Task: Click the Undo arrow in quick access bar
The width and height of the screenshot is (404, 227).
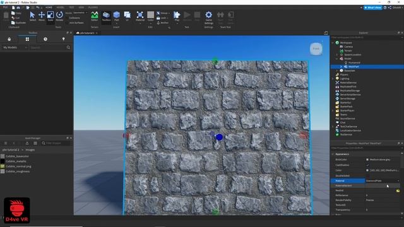Action: click(x=38, y=8)
